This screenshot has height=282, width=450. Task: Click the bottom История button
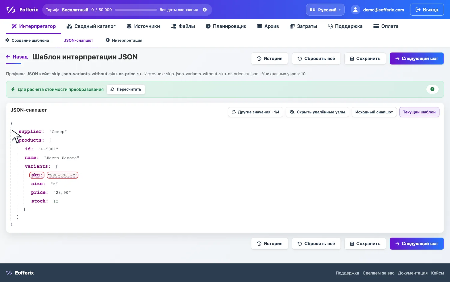(x=270, y=244)
